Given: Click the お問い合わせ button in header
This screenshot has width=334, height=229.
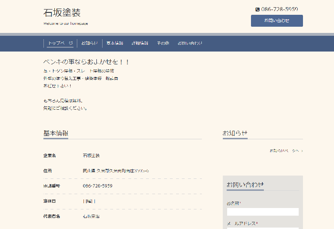Looking at the screenshot, I should [277, 21].
